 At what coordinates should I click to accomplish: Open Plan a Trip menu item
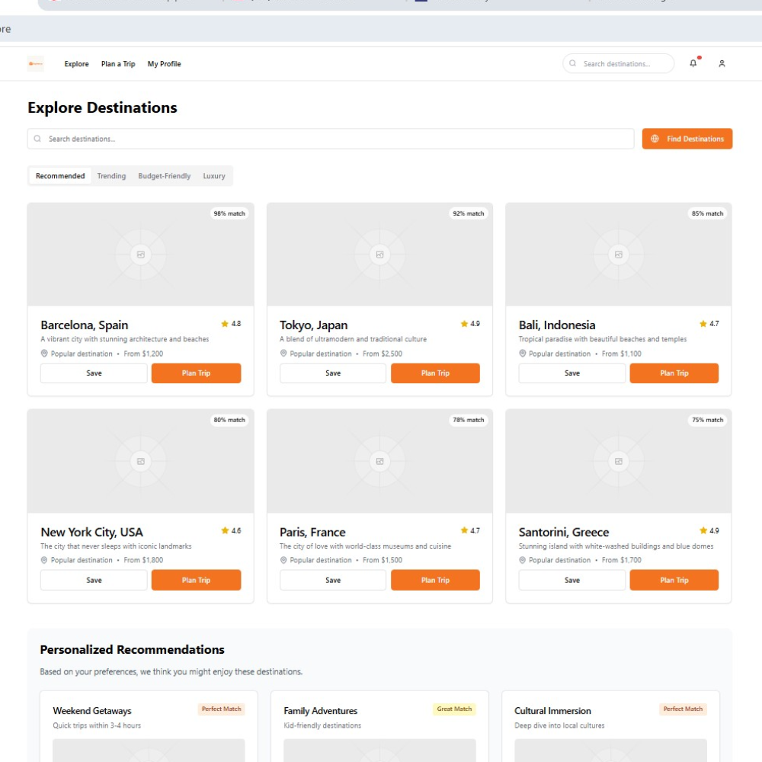coord(118,64)
